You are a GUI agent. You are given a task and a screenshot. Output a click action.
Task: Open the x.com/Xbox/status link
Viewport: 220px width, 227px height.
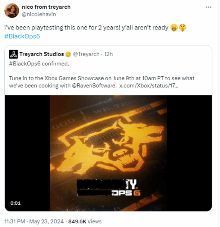(x=149, y=86)
